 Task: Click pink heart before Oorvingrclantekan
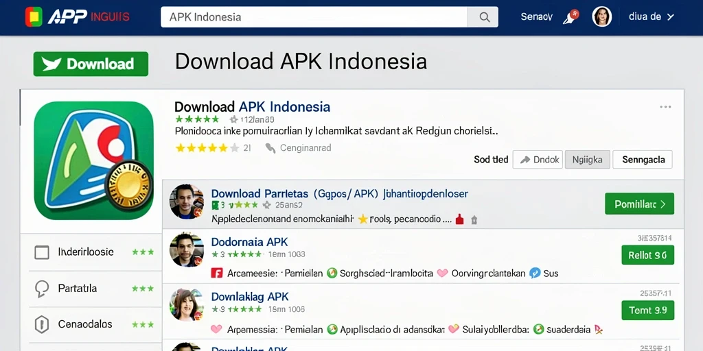point(443,273)
